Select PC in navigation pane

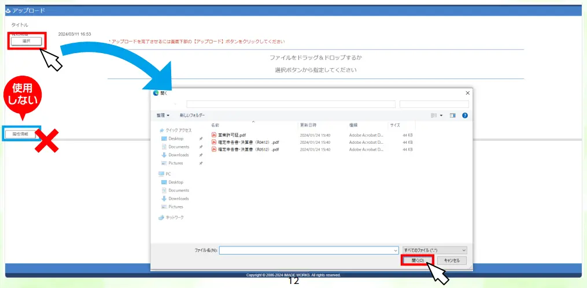[x=168, y=174]
